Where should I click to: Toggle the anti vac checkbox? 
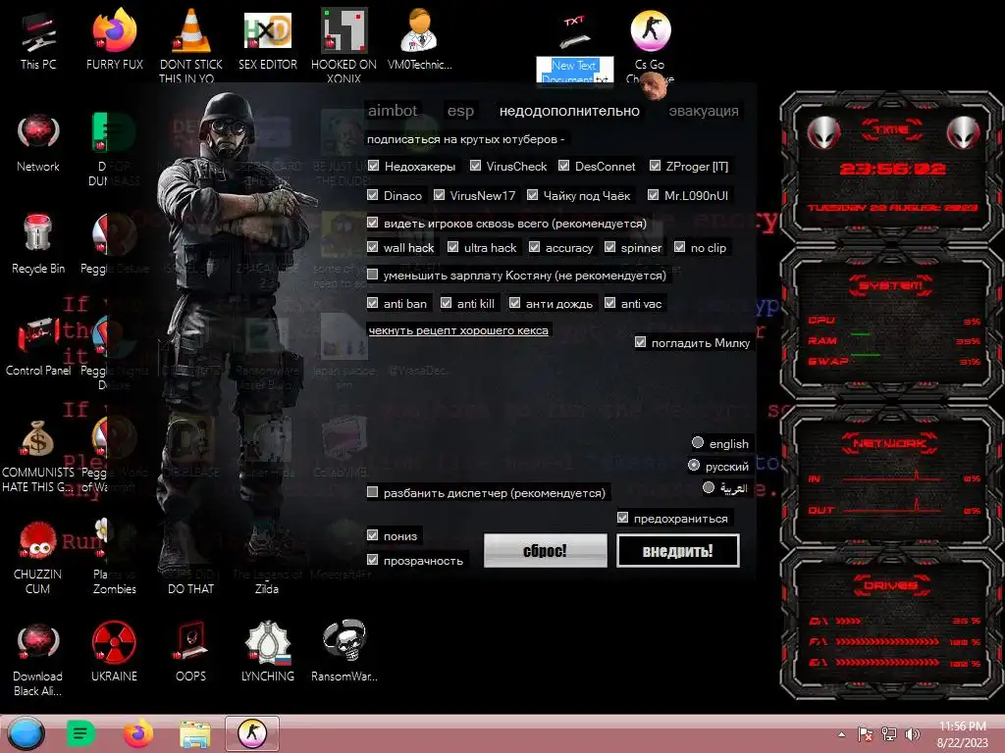[609, 303]
